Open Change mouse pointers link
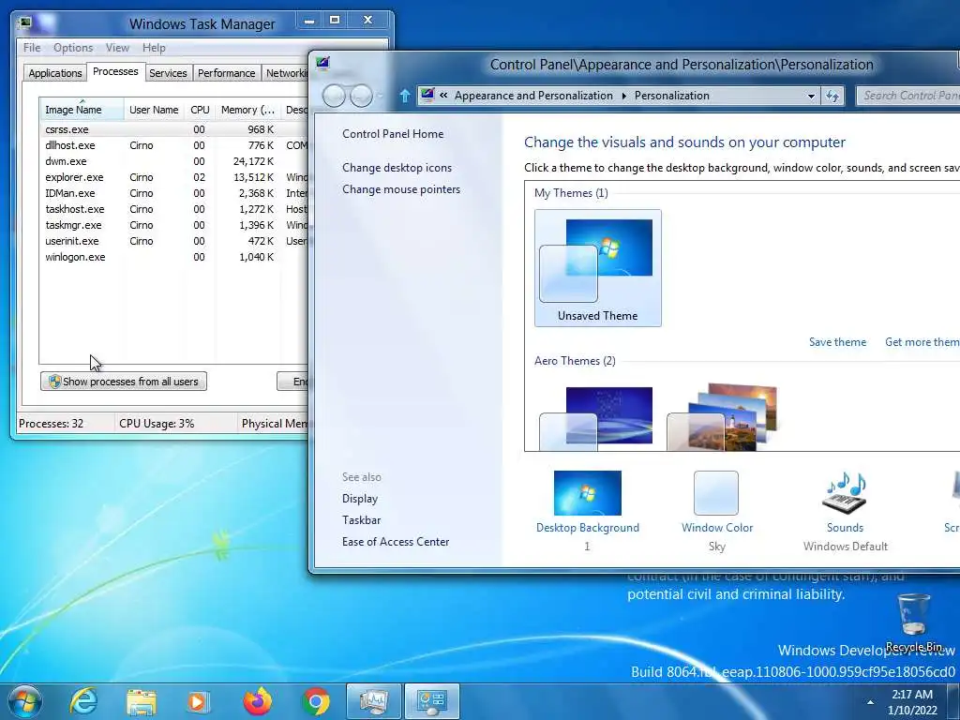Viewport: 960px width, 720px height. point(401,189)
